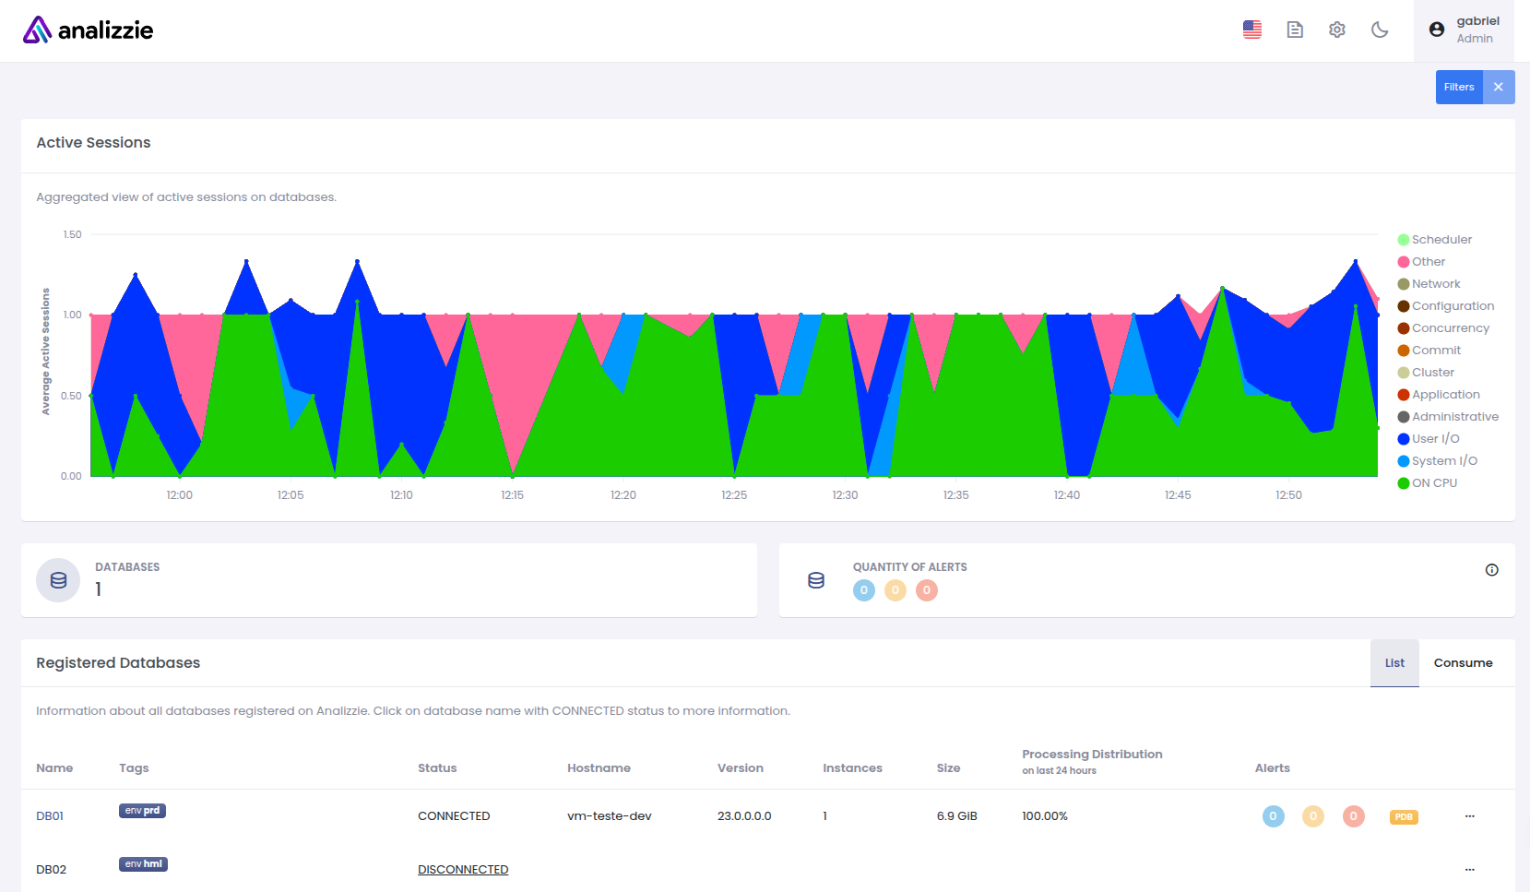Toggle the Administrative legend series
The image size is (1530, 892).
[1448, 417]
